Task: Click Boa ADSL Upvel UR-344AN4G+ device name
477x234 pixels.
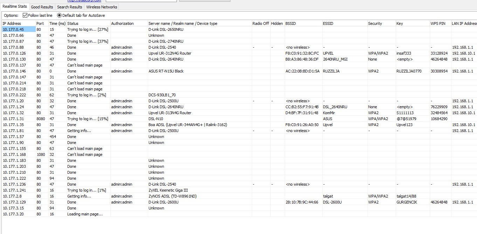Action: (188, 125)
